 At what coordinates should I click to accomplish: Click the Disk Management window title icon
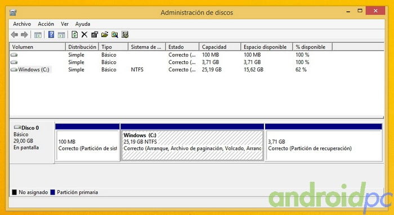tap(13, 12)
